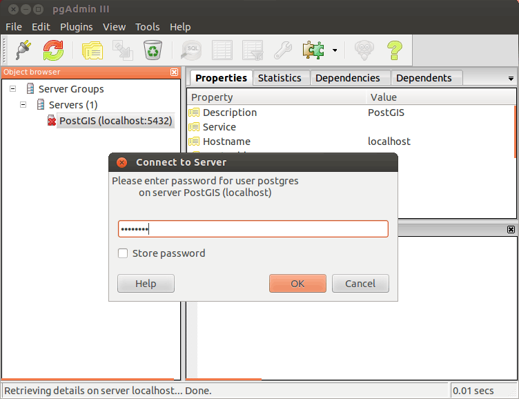Cancel the server connection dialog

[x=360, y=284]
